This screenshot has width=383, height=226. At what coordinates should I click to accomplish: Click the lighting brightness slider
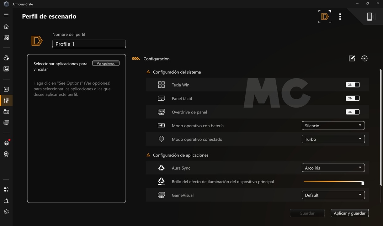coord(333,181)
